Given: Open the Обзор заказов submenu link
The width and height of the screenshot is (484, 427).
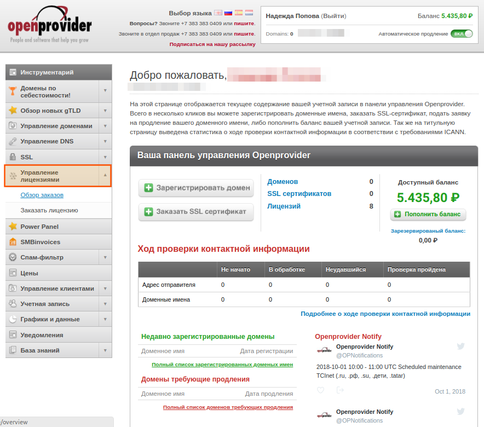Looking at the screenshot, I should 42,195.
